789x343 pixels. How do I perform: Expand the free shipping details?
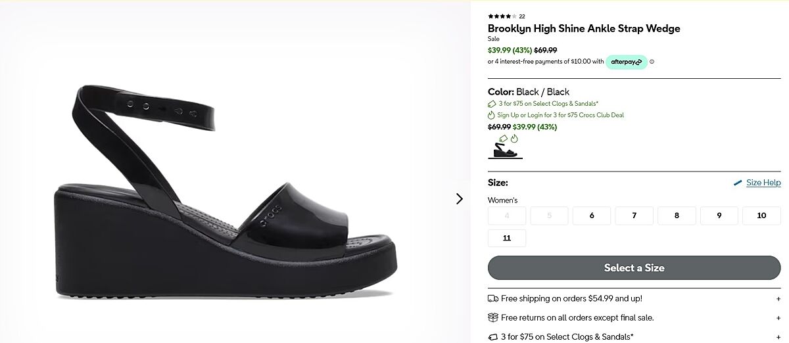coord(778,298)
